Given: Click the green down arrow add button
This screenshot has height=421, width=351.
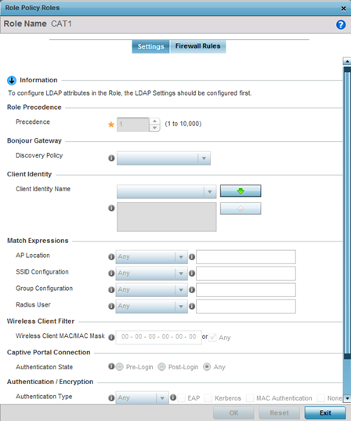Looking at the screenshot, I should pos(241,191).
